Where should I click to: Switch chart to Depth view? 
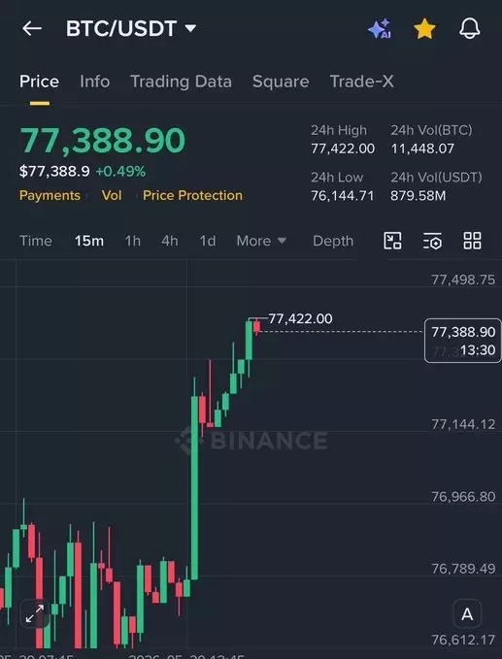[333, 241]
